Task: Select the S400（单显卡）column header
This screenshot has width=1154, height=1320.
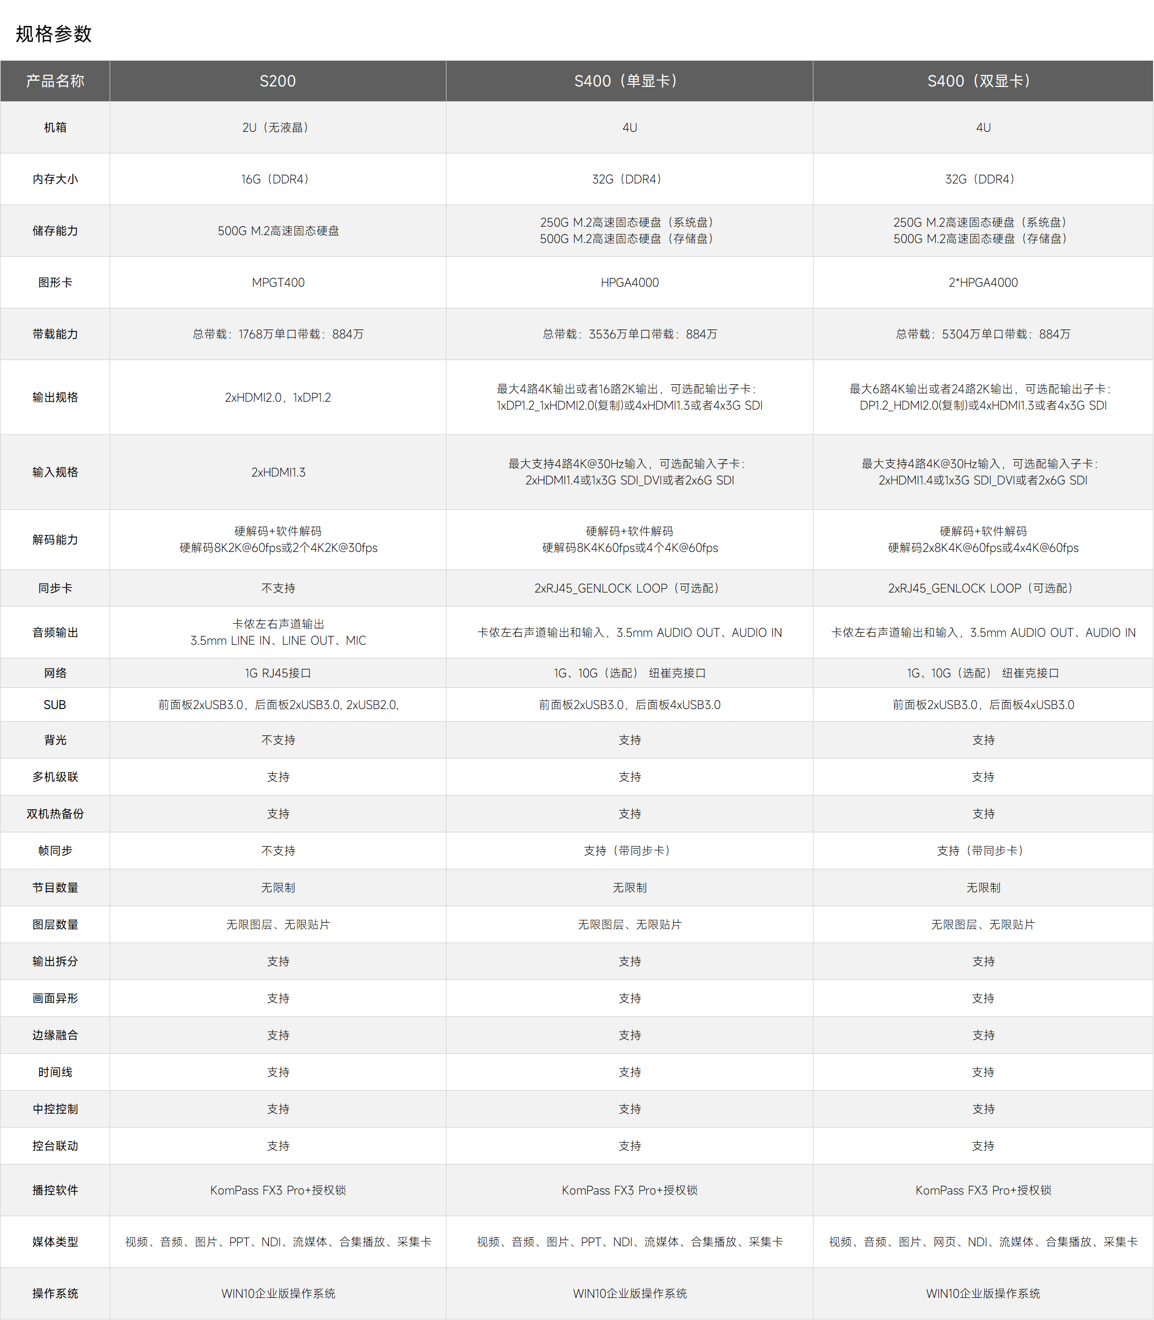Action: pyautogui.click(x=628, y=81)
